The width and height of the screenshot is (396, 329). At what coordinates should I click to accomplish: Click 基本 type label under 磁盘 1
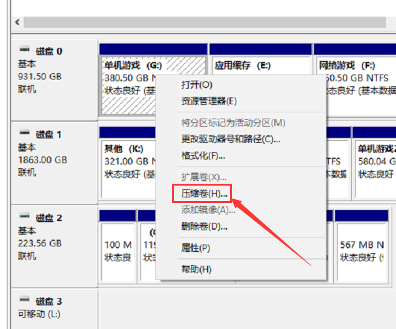(x=27, y=147)
